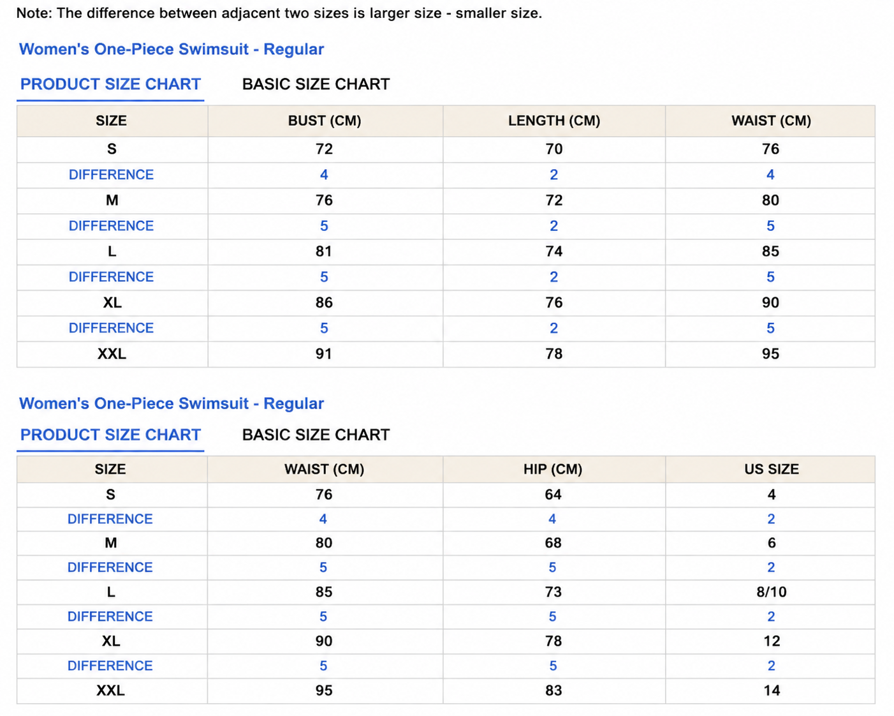Screen dimensions: 894x716
Task: Select the S size row in bottom table
Action: tap(446, 495)
